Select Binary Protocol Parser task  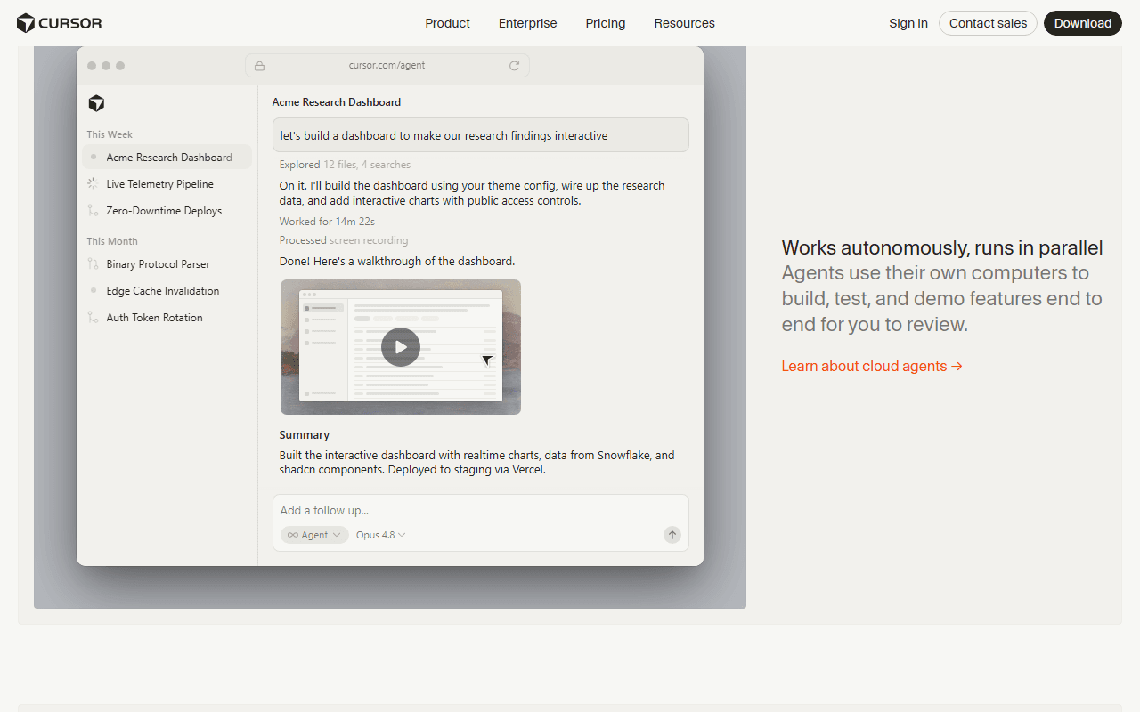tap(167, 264)
